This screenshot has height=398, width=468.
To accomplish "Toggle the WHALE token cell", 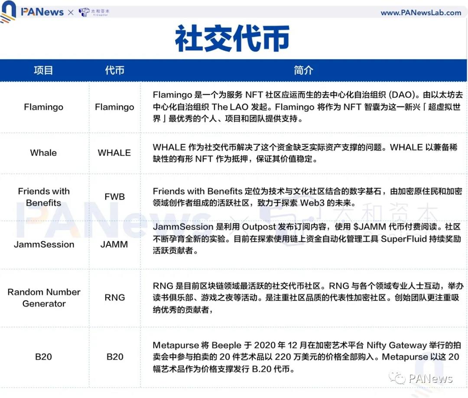I will [x=114, y=153].
